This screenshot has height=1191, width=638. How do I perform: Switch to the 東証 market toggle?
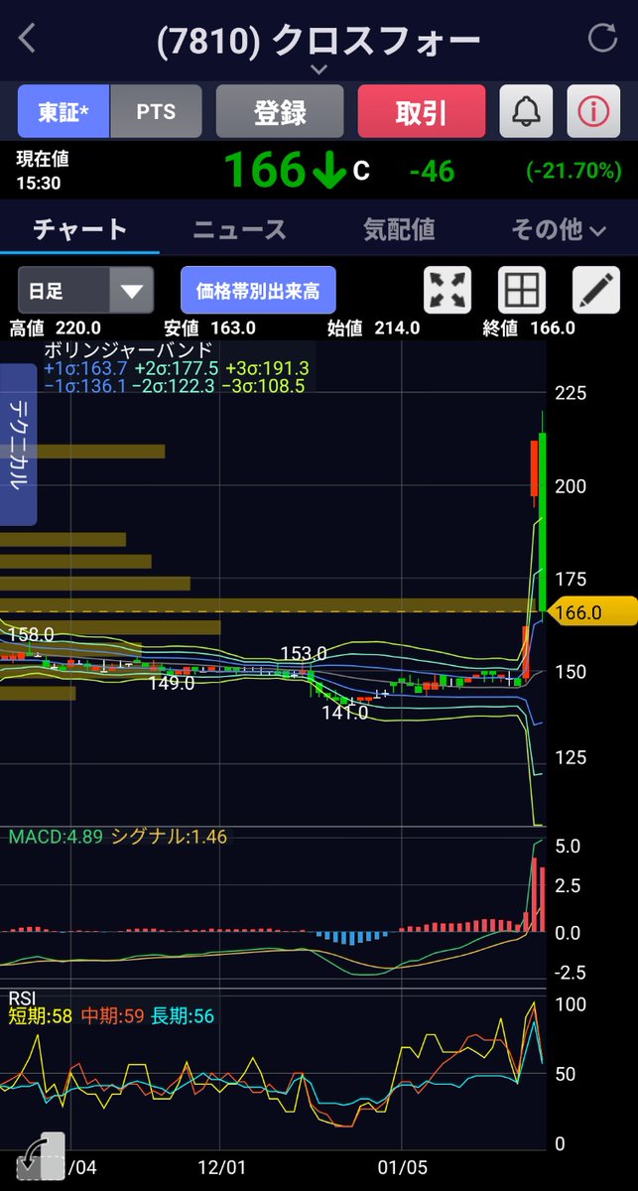click(x=64, y=111)
